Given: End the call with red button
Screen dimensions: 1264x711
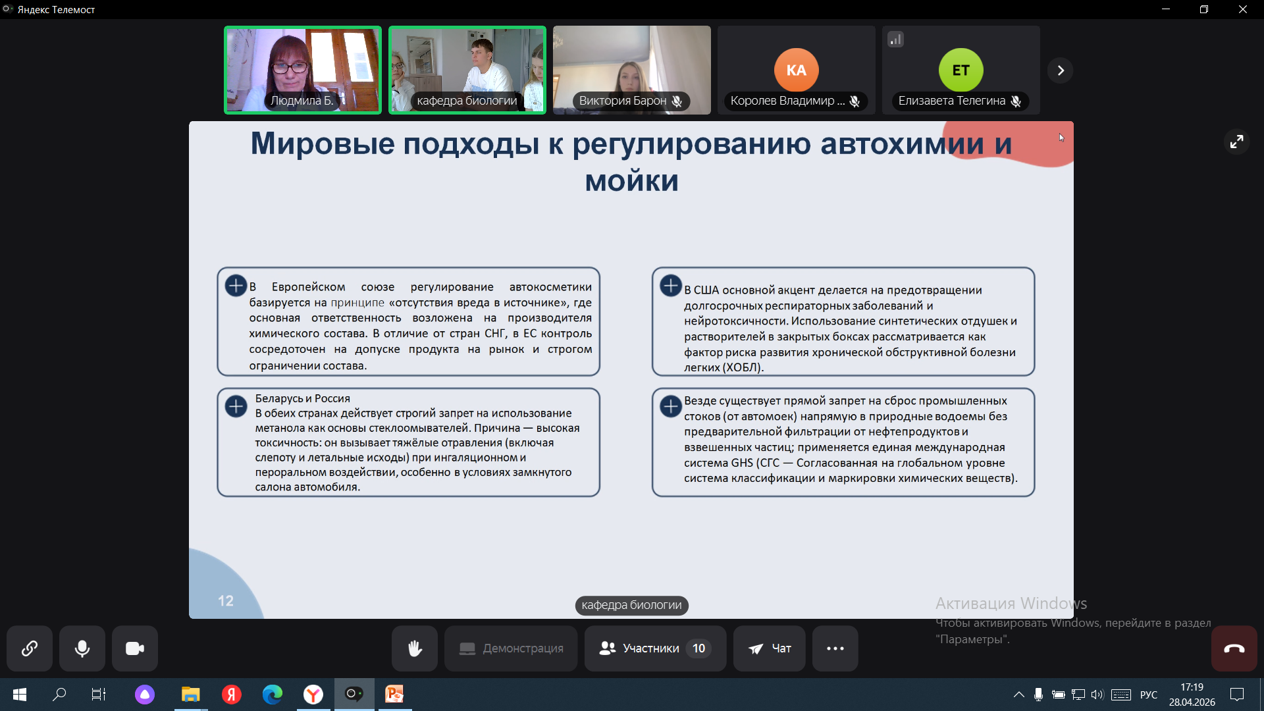Looking at the screenshot, I should coord(1234,648).
